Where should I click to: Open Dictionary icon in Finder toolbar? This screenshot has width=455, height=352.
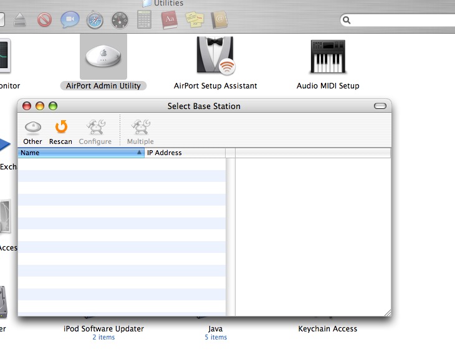[x=169, y=20]
